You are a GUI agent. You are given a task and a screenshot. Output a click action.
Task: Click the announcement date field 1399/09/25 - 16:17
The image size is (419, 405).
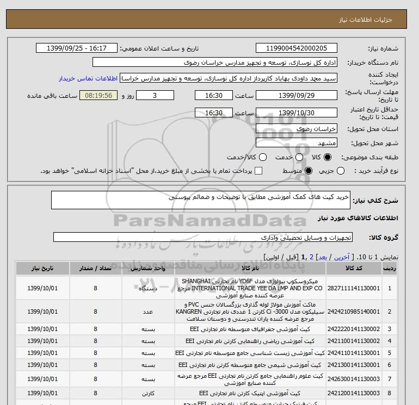[76, 48]
